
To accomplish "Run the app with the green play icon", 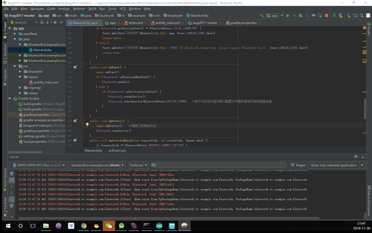I will pyautogui.click(x=288, y=15).
